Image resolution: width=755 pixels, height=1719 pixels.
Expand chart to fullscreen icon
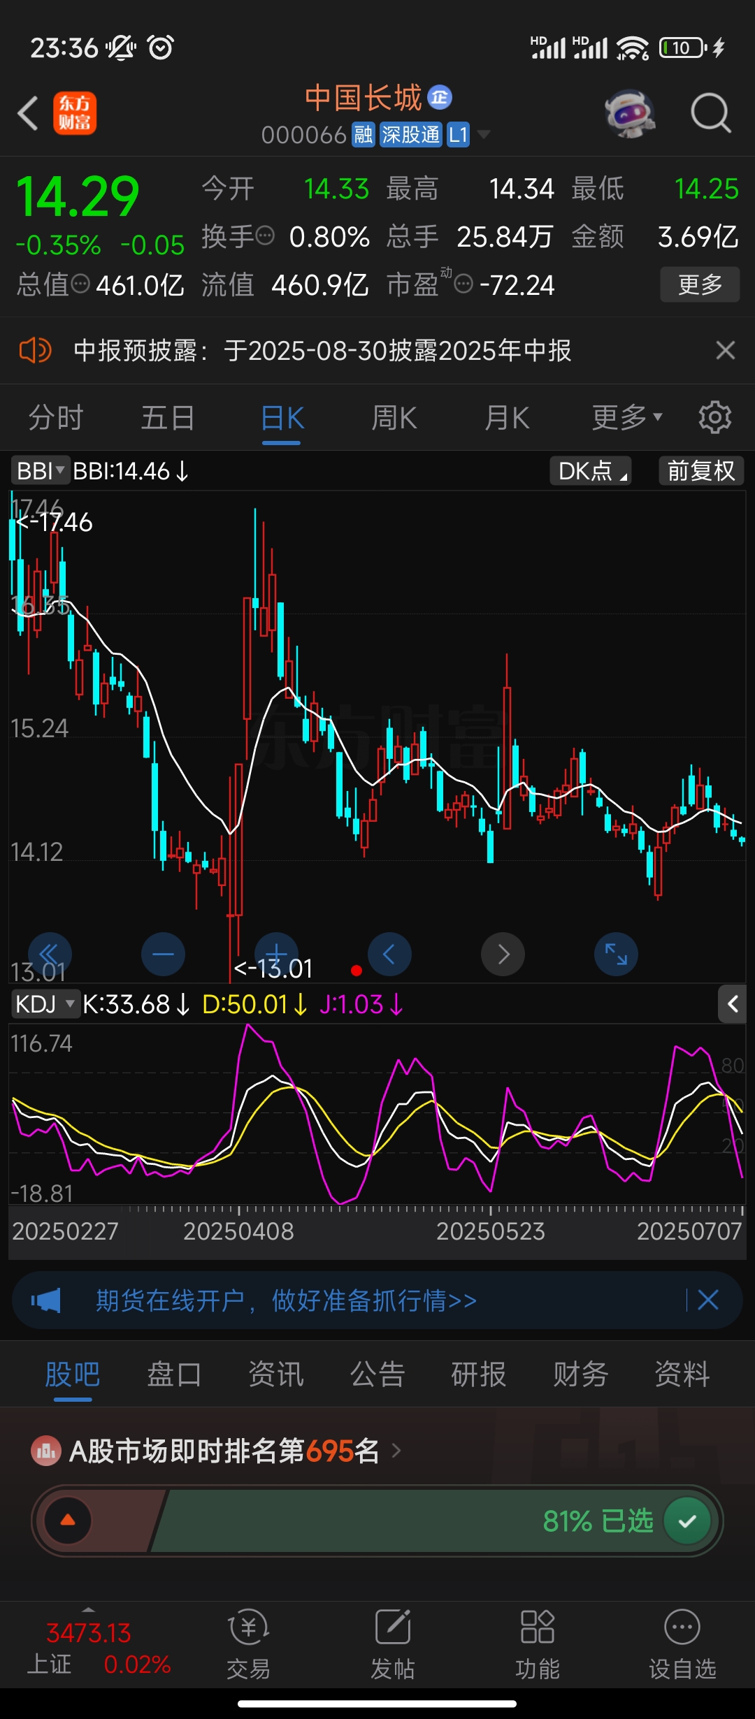coord(616,955)
